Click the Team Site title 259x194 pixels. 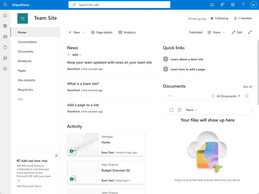coord(46,18)
